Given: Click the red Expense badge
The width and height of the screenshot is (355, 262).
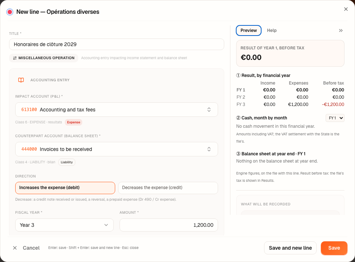Looking at the screenshot, I should coord(74,122).
